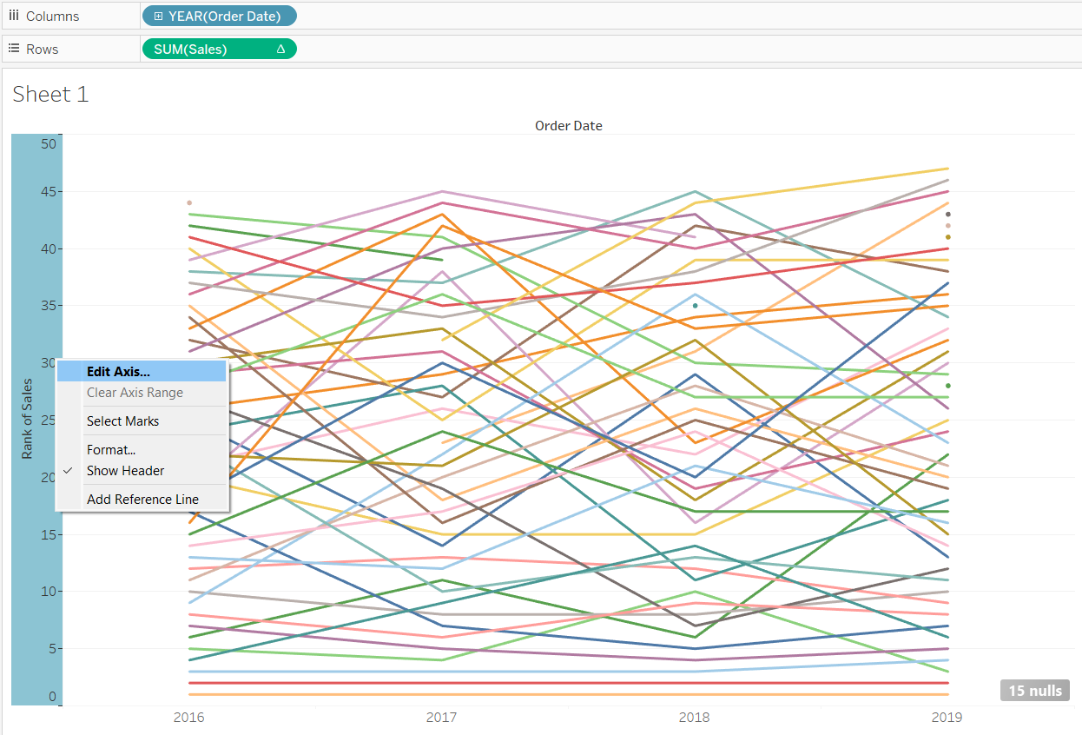The width and height of the screenshot is (1082, 735).
Task: Click the 35 tick label on axis
Action: tap(49, 306)
